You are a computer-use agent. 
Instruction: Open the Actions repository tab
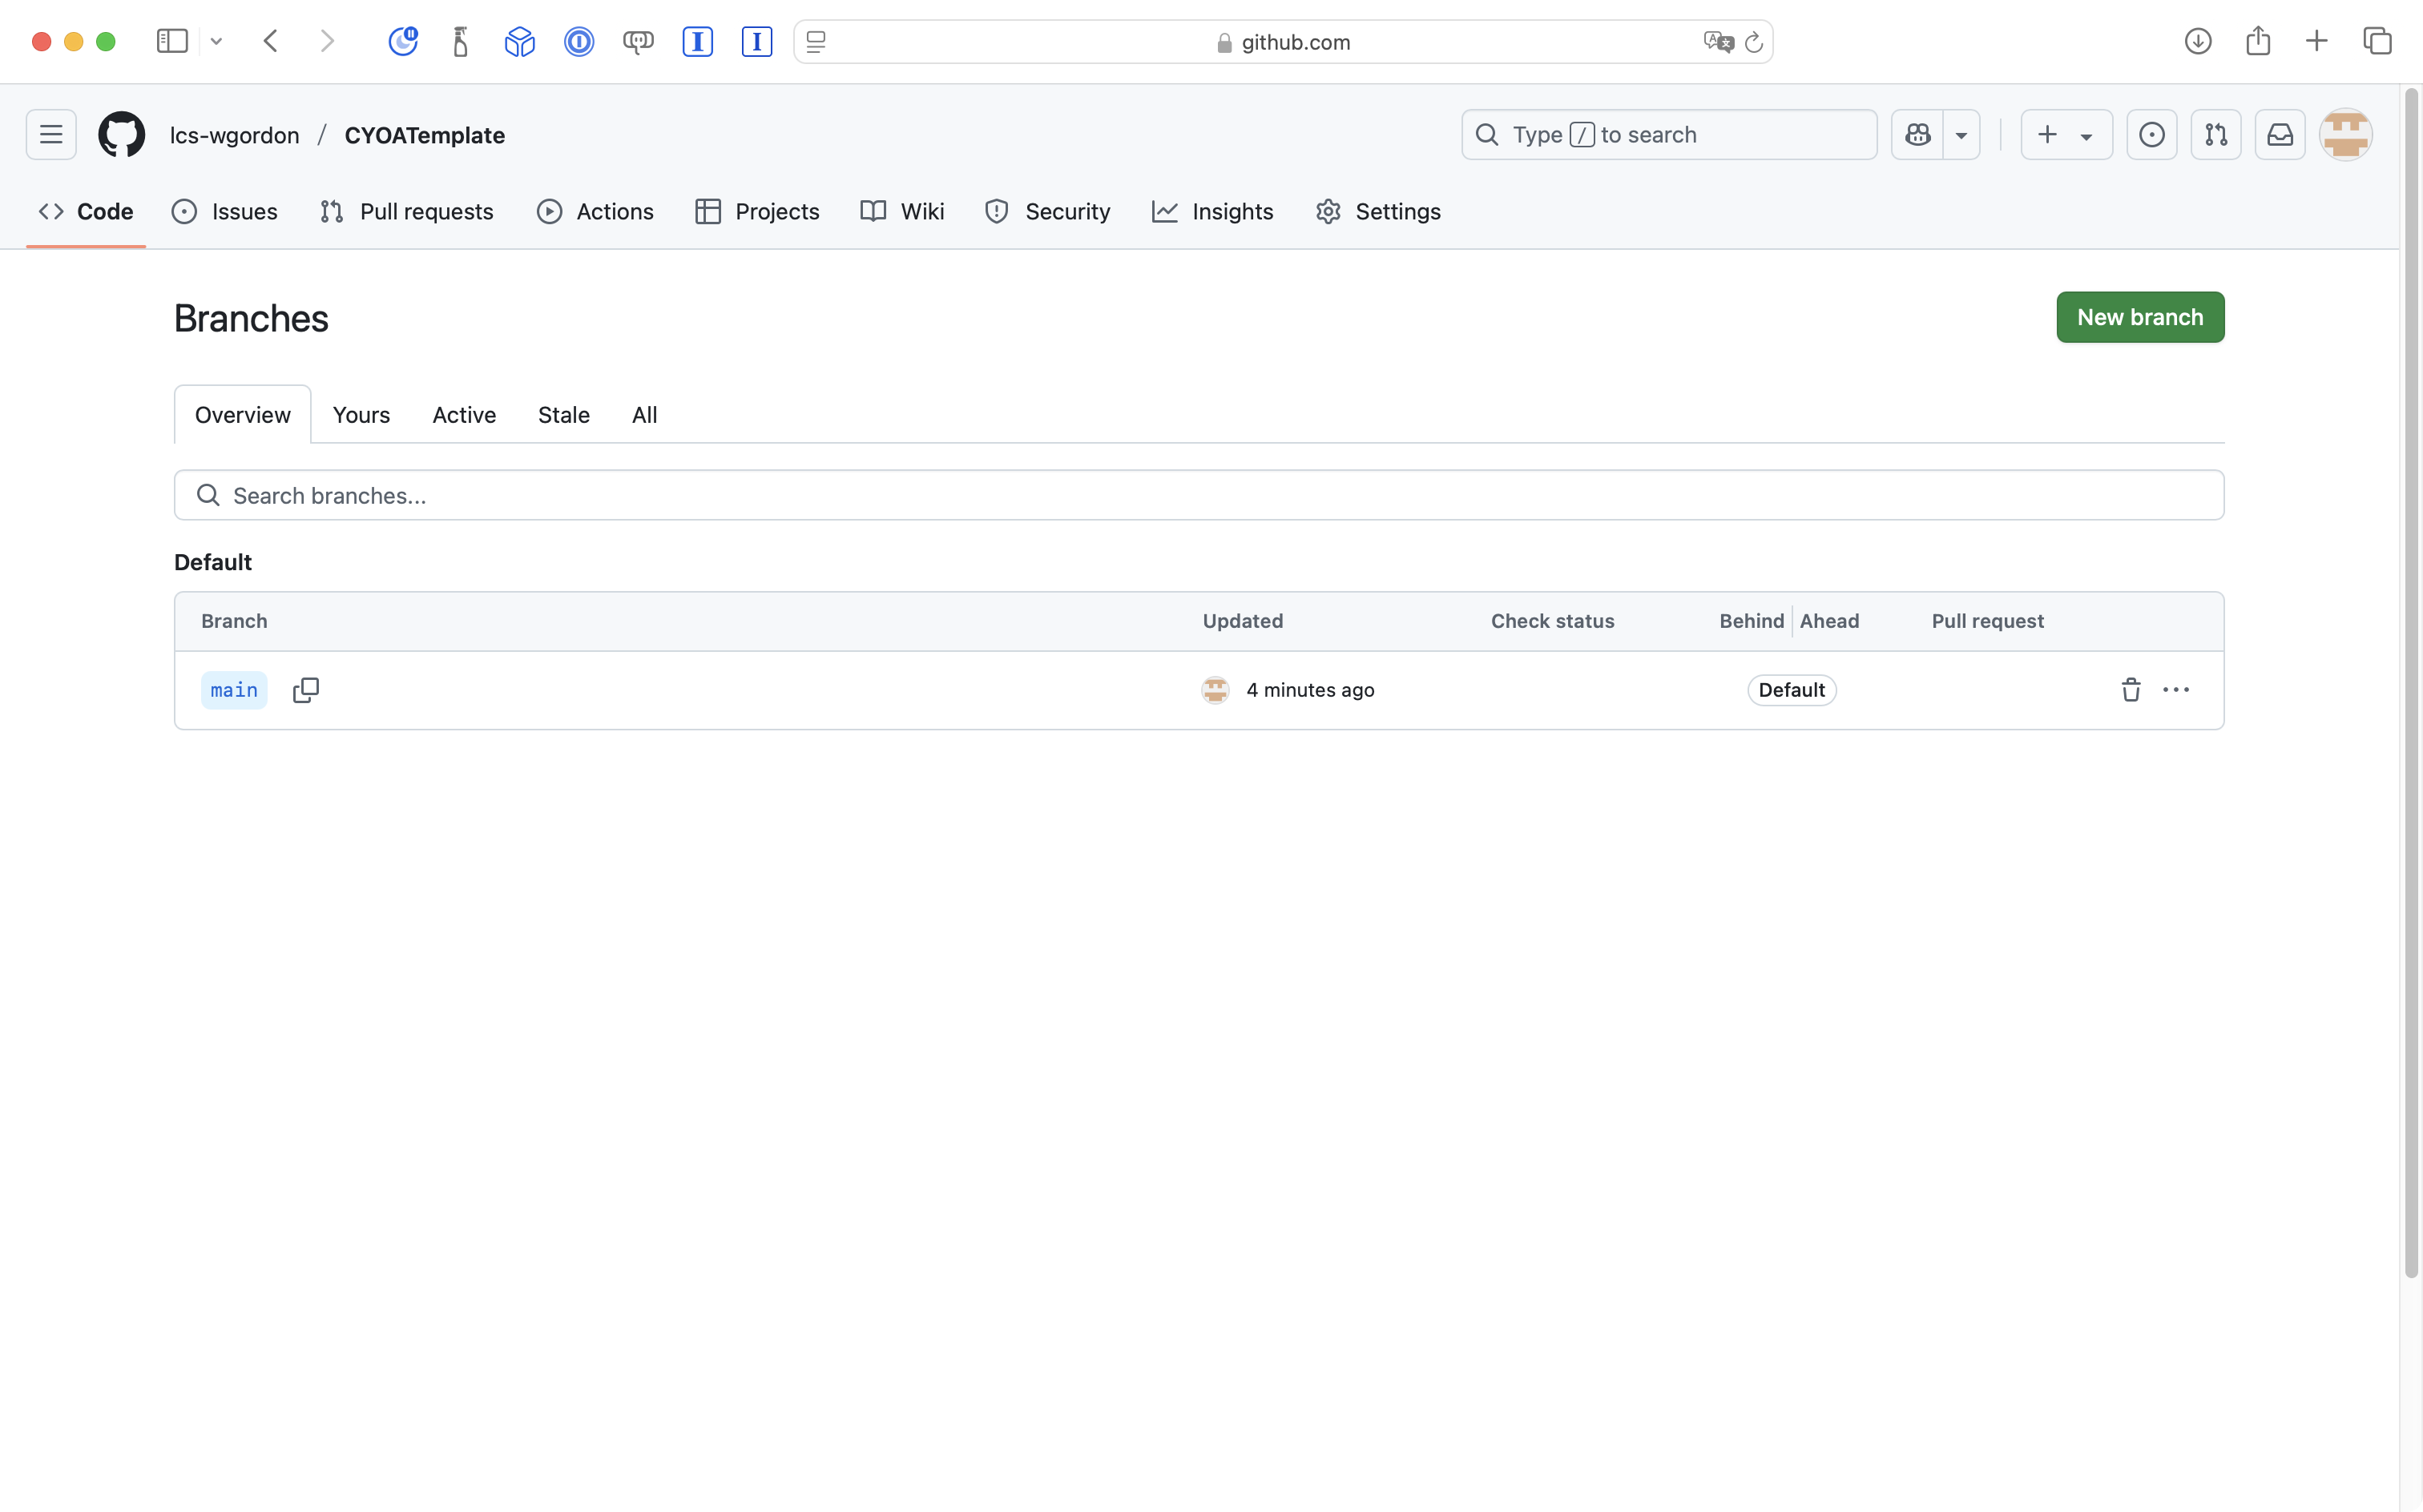(x=595, y=212)
